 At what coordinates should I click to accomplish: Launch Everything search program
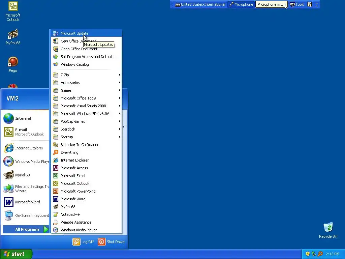coord(86,152)
